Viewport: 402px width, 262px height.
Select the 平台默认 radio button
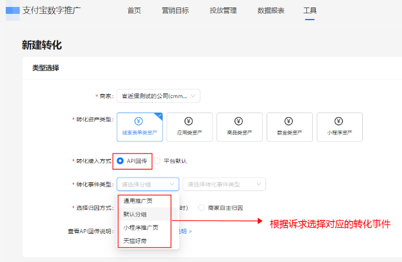tap(157, 161)
